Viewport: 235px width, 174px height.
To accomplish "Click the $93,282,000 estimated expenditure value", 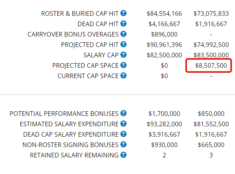I will click(x=164, y=124).
